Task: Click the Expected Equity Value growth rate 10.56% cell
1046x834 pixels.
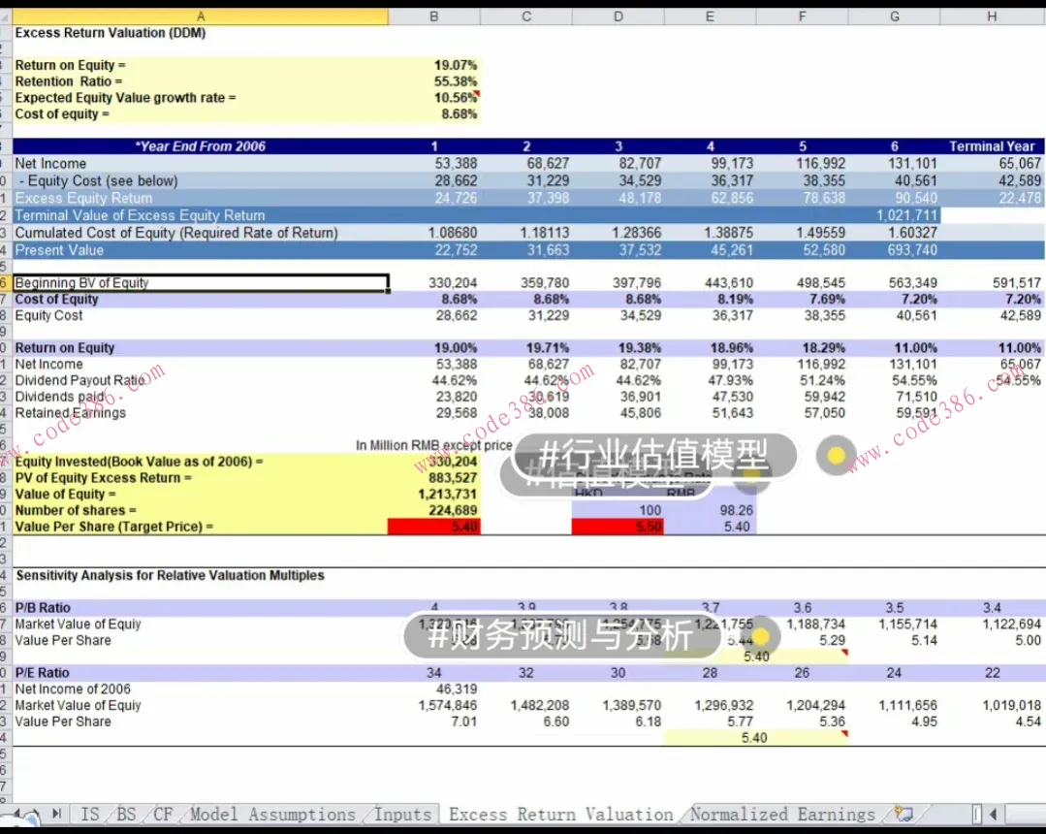Action: pyautogui.click(x=433, y=98)
